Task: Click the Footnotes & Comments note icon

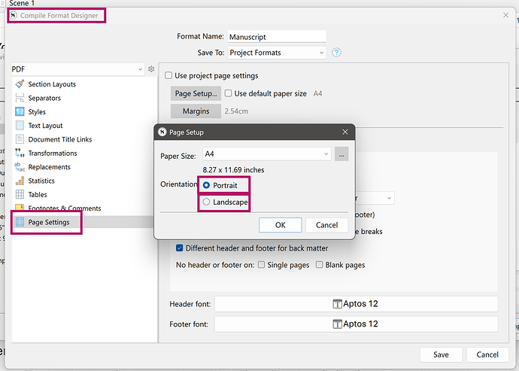Action: coord(20,208)
